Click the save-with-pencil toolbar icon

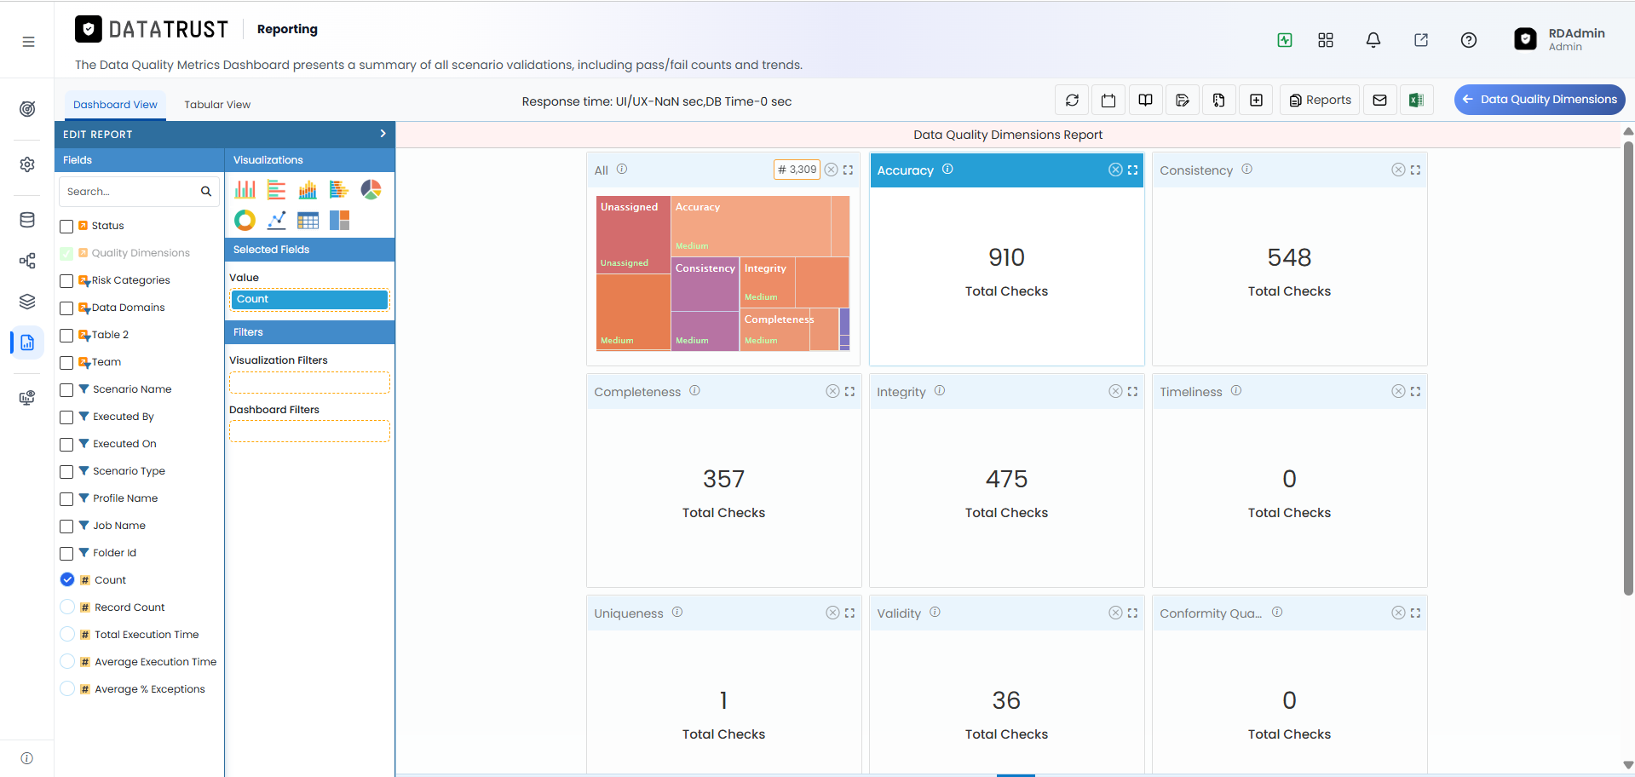click(x=1183, y=101)
